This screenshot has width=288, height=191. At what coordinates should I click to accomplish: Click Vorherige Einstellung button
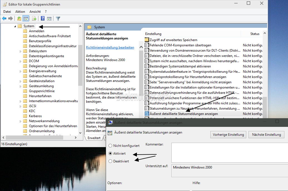click(228, 135)
